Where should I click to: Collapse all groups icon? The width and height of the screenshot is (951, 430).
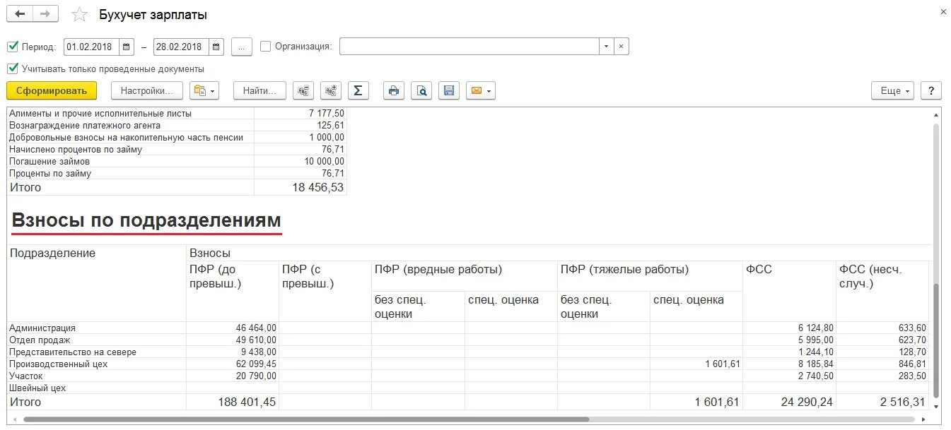[x=304, y=90]
